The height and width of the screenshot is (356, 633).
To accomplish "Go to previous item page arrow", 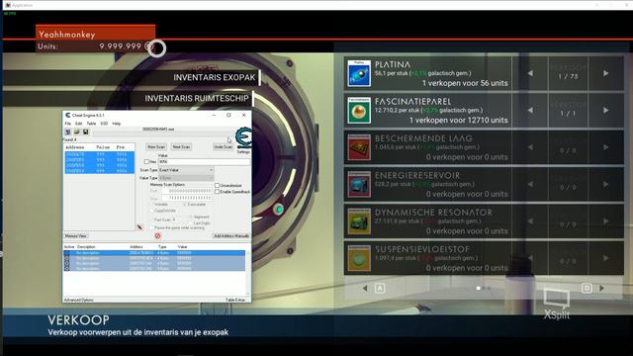I will (x=365, y=288).
